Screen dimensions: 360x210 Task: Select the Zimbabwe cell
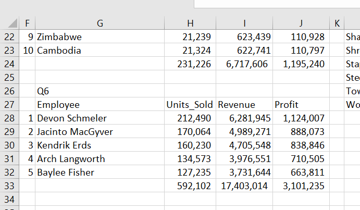pyautogui.click(x=59, y=37)
